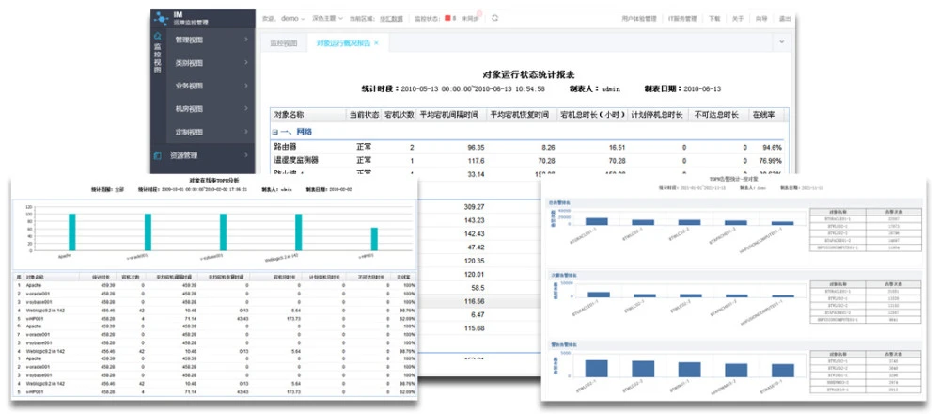
Task: Click the Weblogic9.2 in 142 chart bar
Action: click(299, 232)
